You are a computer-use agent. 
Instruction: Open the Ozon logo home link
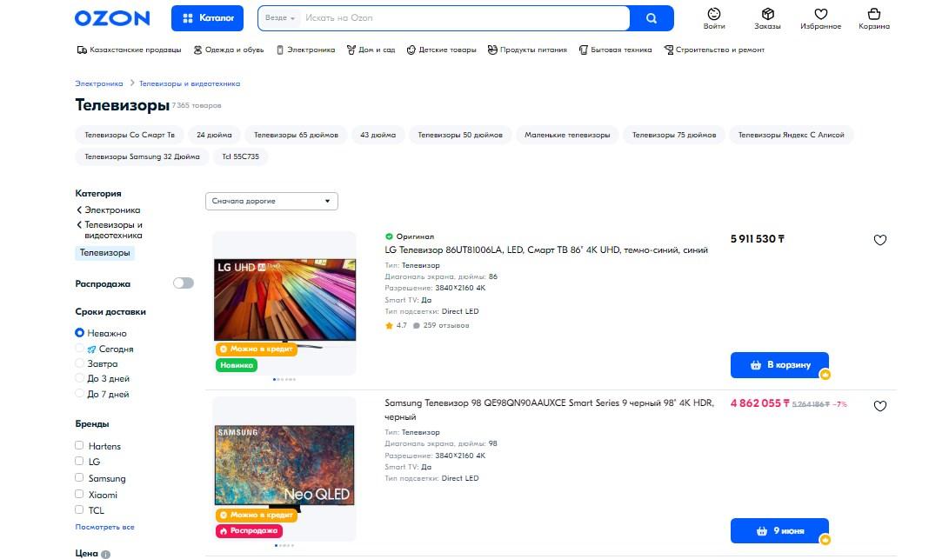click(112, 18)
